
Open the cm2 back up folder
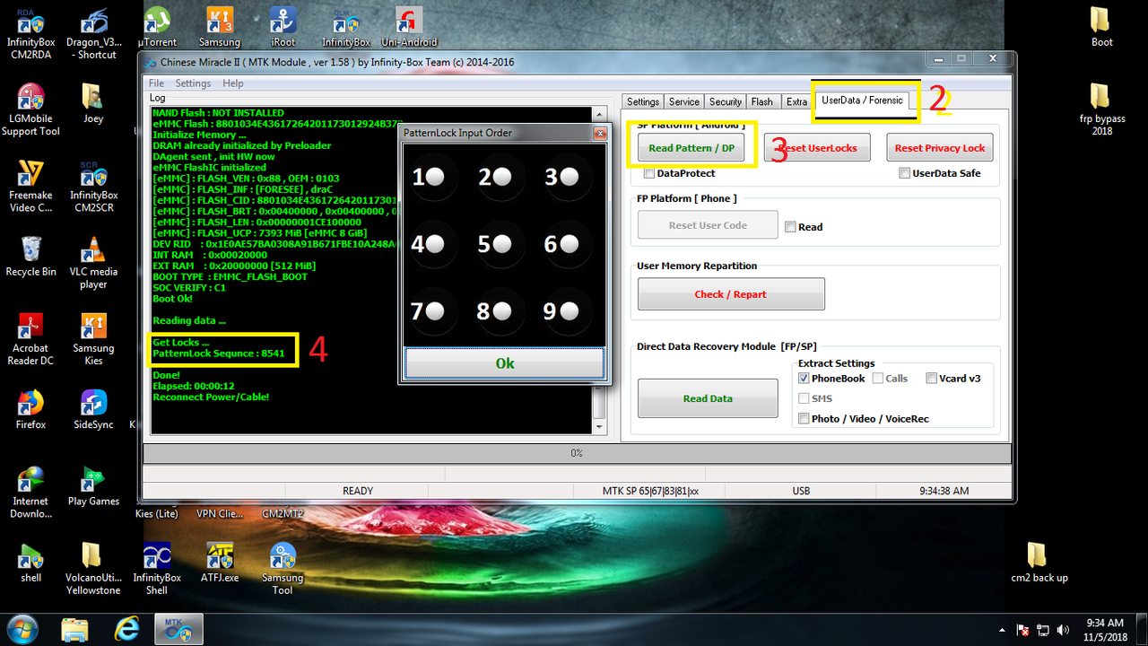(1039, 563)
